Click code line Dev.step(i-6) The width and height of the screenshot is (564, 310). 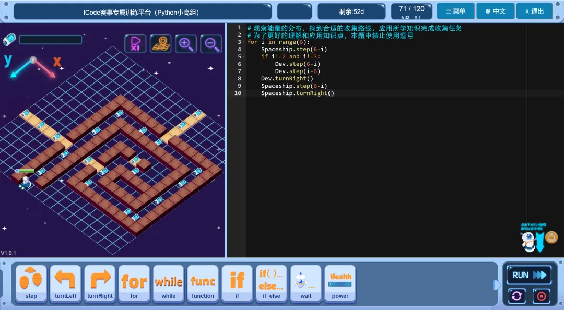click(298, 71)
